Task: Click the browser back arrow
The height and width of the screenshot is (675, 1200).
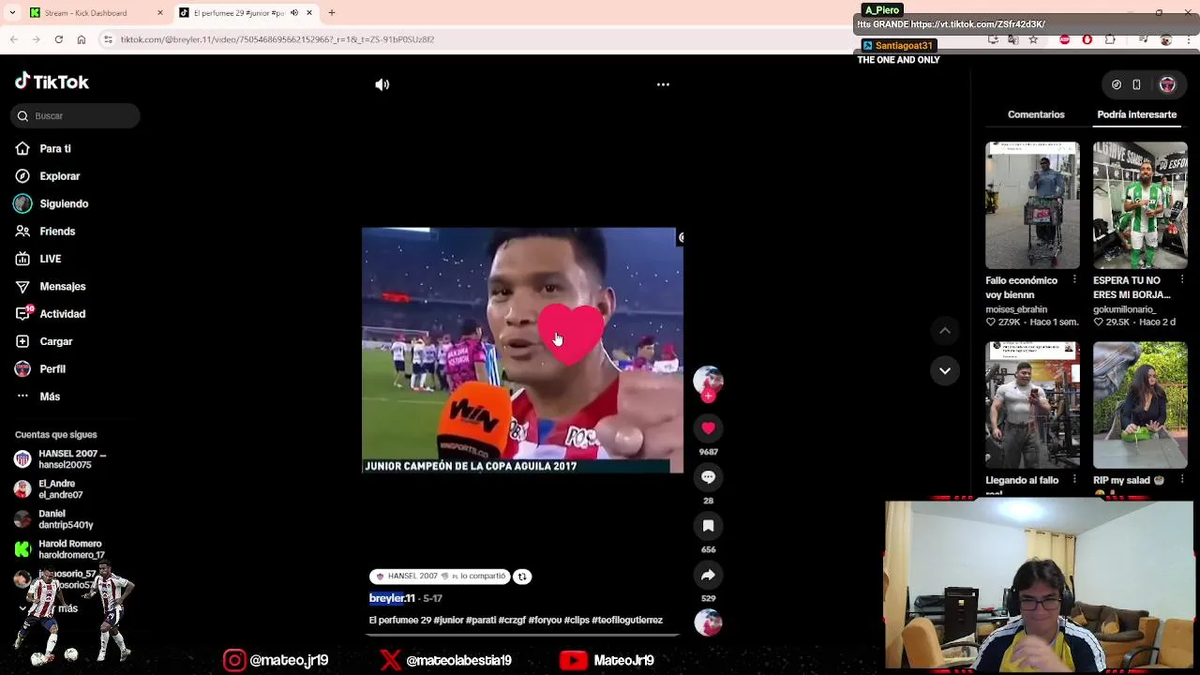Action: pos(14,39)
